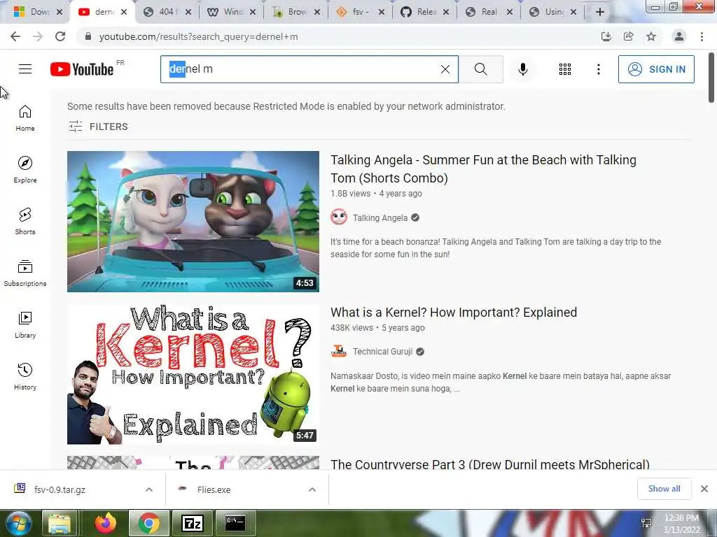
Task: Close the downloads bar
Action: pos(704,489)
